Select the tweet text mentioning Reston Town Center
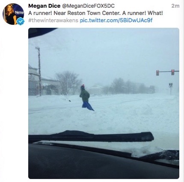Screen dimensions: 184x182 [x=95, y=13]
